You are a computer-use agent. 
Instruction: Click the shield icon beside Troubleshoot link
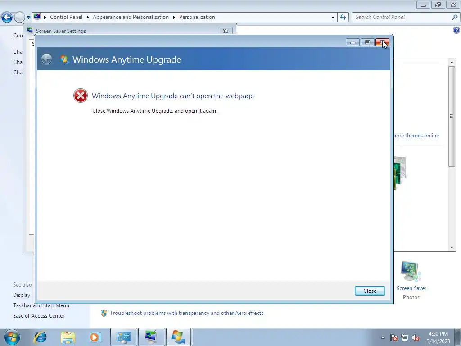click(104, 313)
